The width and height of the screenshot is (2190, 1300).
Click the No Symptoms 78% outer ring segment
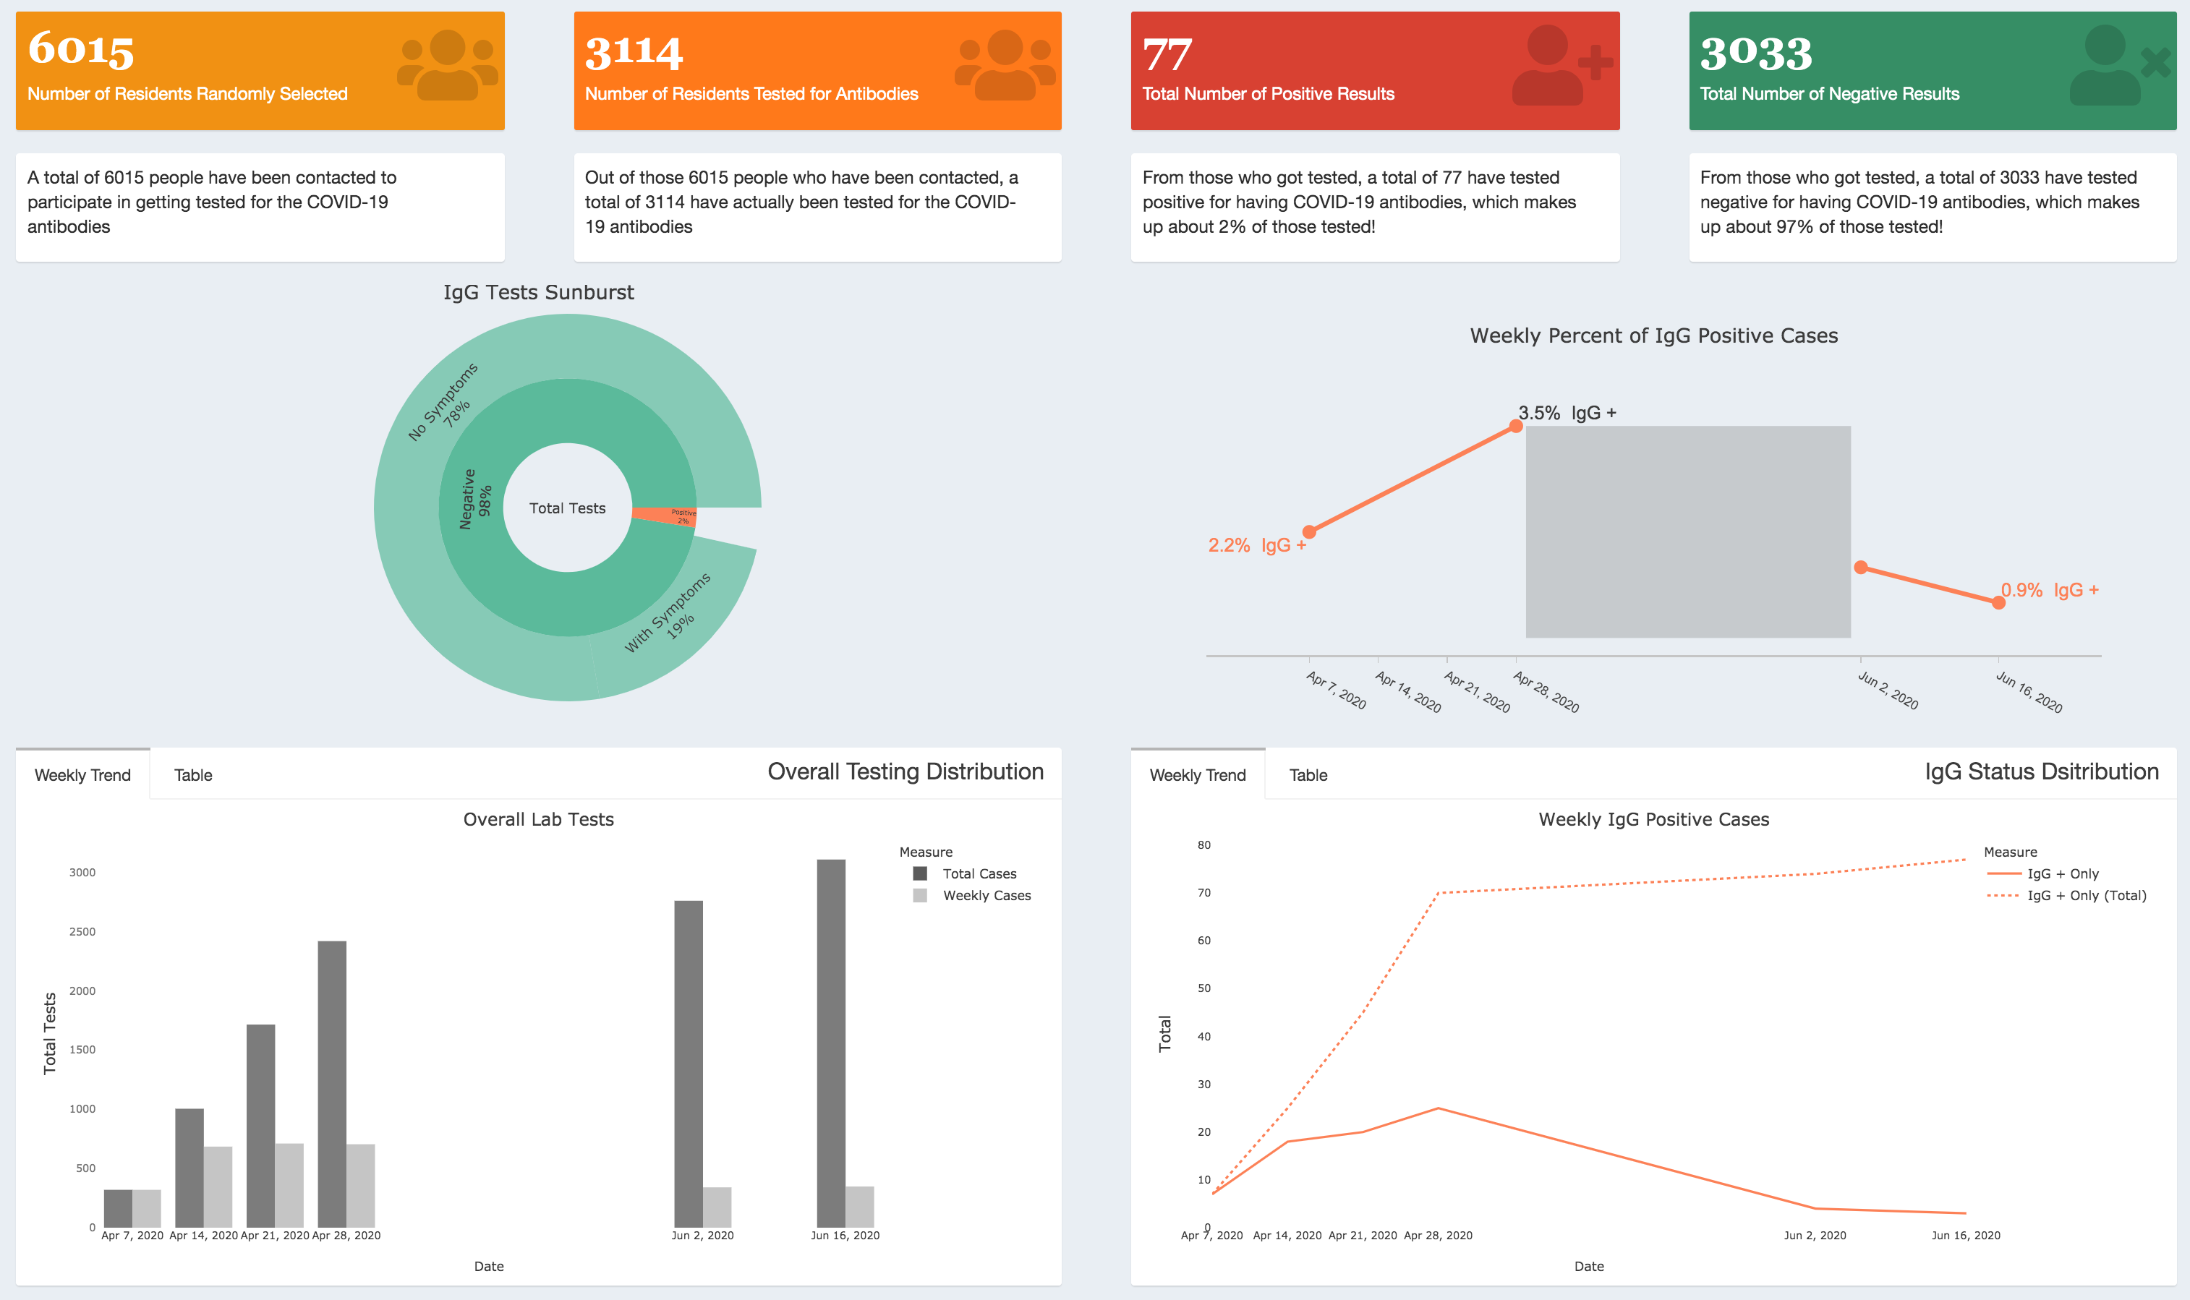[443, 401]
